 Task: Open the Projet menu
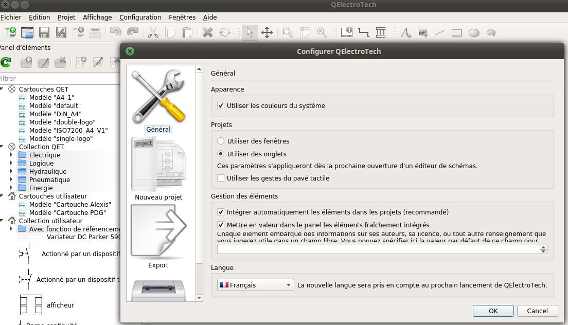(x=66, y=17)
